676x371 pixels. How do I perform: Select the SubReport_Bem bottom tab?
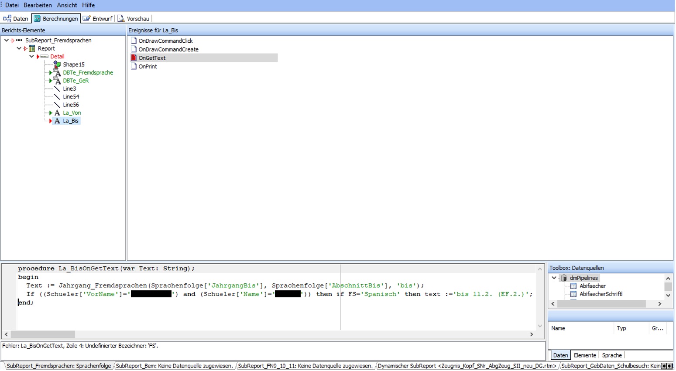click(x=175, y=366)
